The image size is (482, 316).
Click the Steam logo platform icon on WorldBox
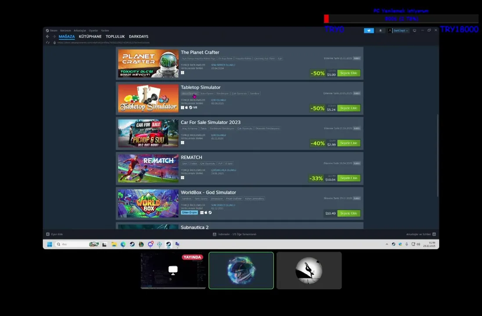coord(210,212)
